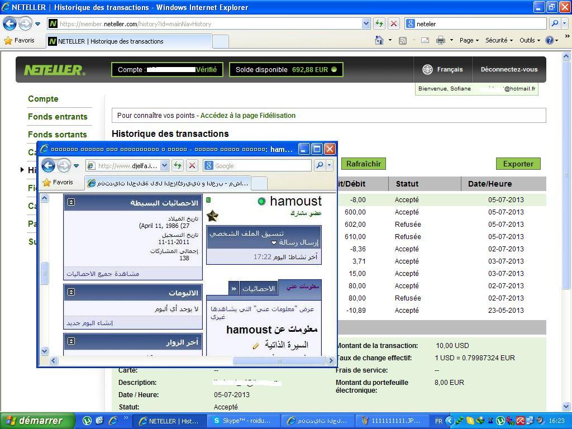Click the RSS feeds icon
The image size is (572, 429).
click(403, 40)
